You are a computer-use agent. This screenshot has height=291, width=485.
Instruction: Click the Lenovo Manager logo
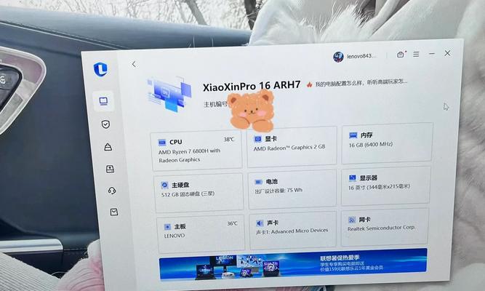point(100,68)
